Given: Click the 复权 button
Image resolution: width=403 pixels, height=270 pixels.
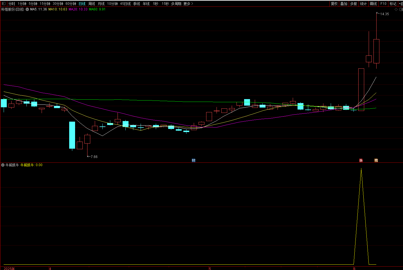Looking at the screenshot, I should click(334, 4).
